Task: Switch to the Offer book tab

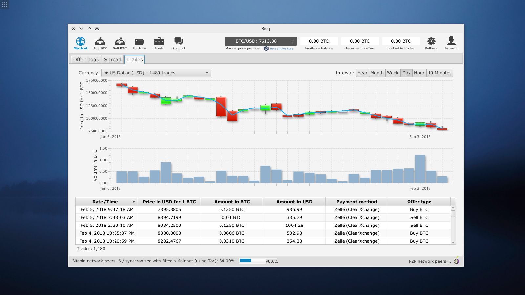Action: tap(86, 59)
